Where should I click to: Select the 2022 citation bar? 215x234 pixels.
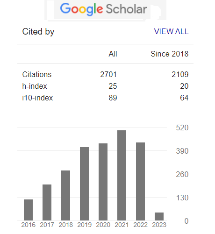pos(140,181)
